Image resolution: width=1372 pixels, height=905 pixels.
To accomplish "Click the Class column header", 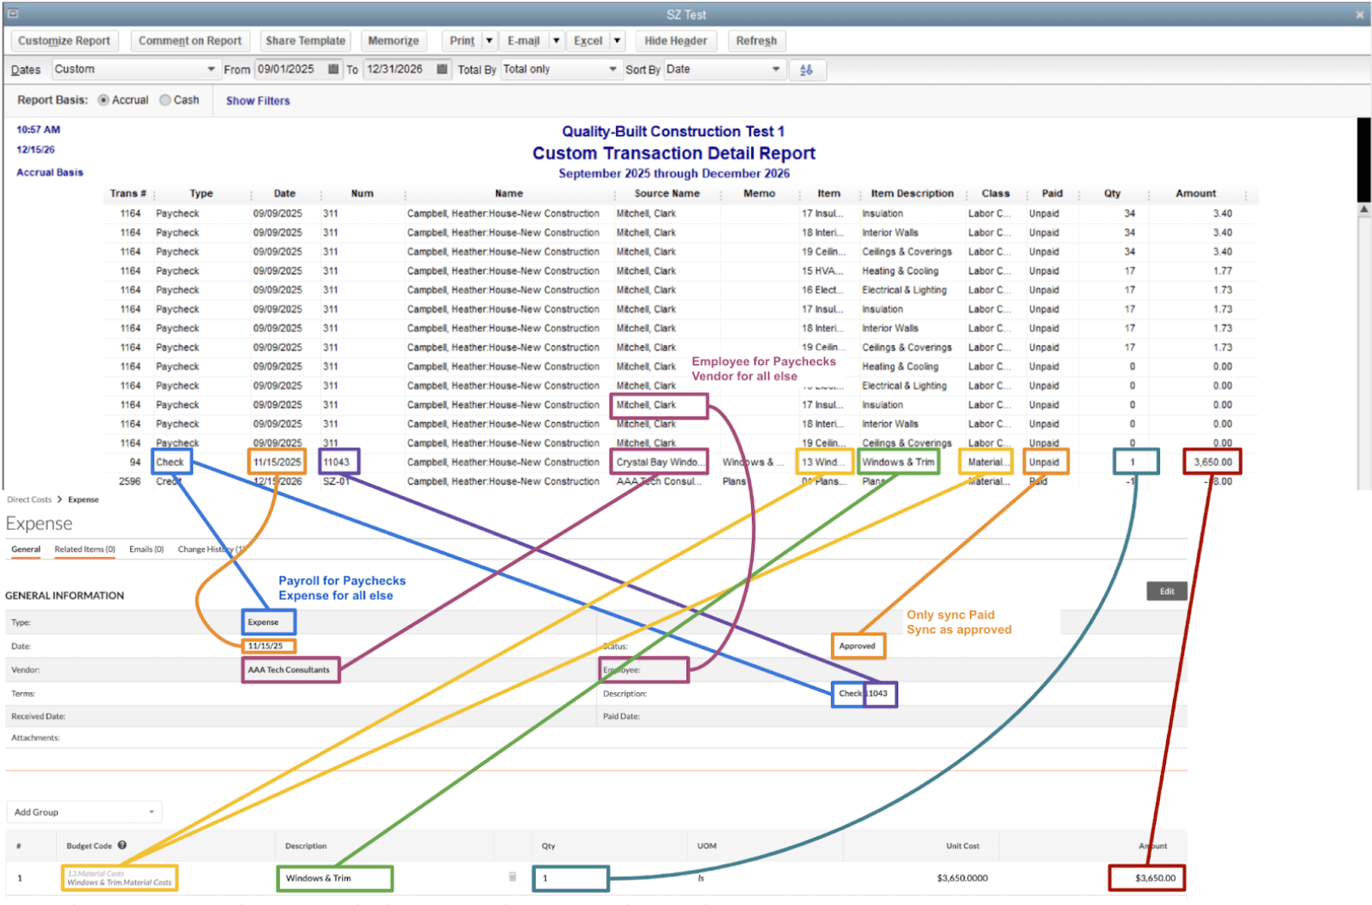I will click(995, 193).
